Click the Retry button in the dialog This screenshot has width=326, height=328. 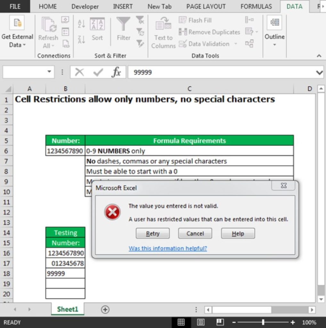(x=153, y=233)
